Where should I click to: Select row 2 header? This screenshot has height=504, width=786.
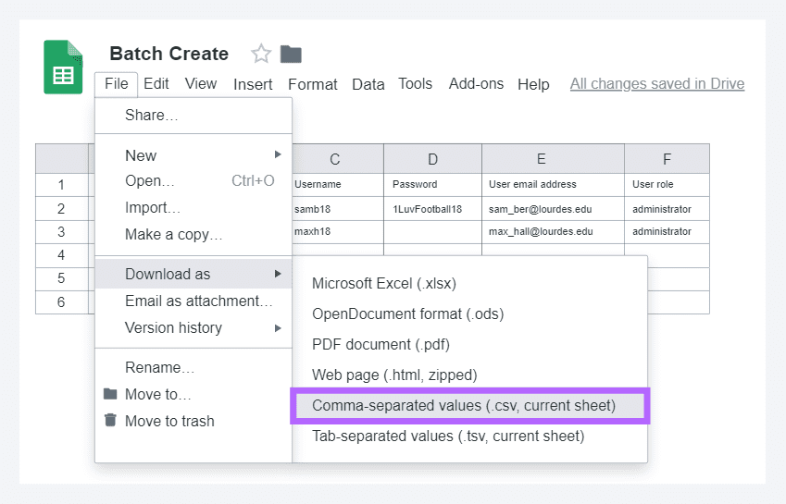pos(62,208)
